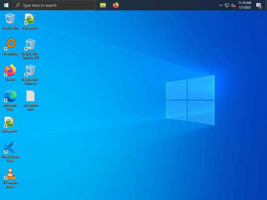The width and height of the screenshot is (267, 200).
Task: Select the Visual Studio Code shortcut
Action: tap(10, 152)
